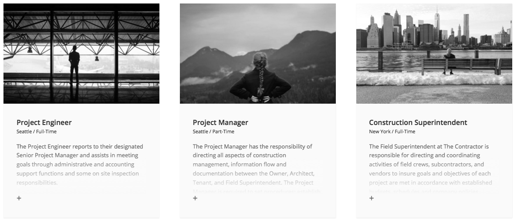Expand the Project Engineer plus icon

[19, 198]
